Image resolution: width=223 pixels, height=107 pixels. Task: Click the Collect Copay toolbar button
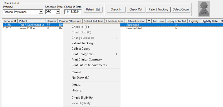181,10
